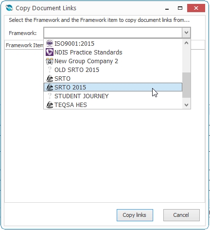Select the TEQSA HES list option
The width and height of the screenshot is (210, 230).
(113, 105)
